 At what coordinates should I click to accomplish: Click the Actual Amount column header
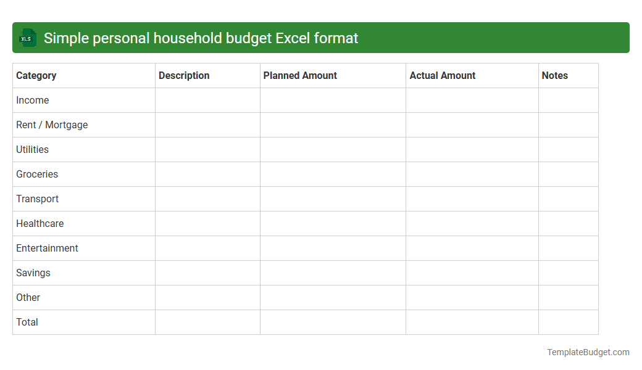[442, 75]
